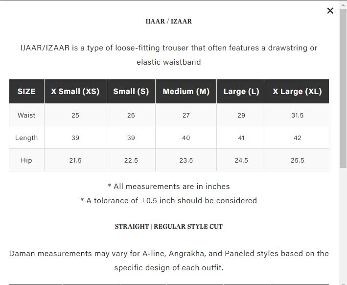Click the STRAIGHT | REGULAR STYLE CUT heading
This screenshot has height=285, width=347.
(169, 227)
